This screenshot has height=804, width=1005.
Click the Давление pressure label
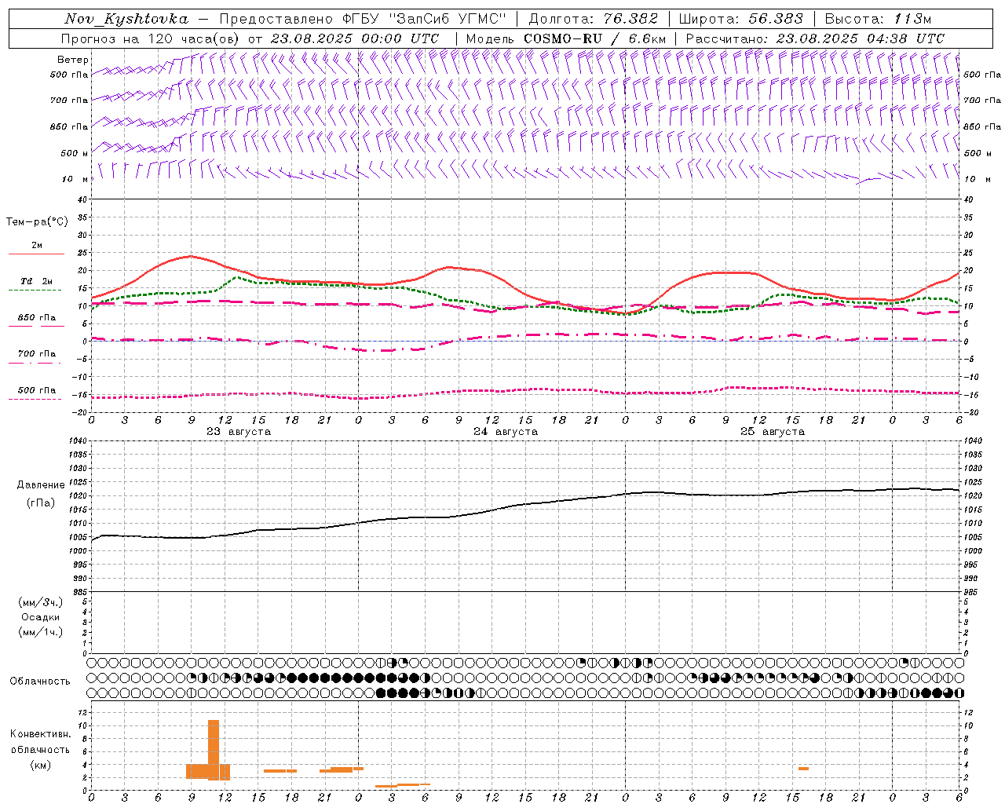pos(41,485)
